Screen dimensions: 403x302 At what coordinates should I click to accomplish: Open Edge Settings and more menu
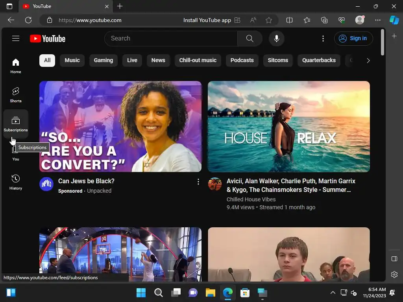pos(377,20)
